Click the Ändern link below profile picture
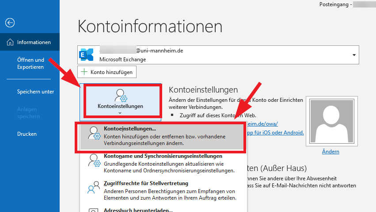The height and width of the screenshot is (212, 376). coord(330,152)
